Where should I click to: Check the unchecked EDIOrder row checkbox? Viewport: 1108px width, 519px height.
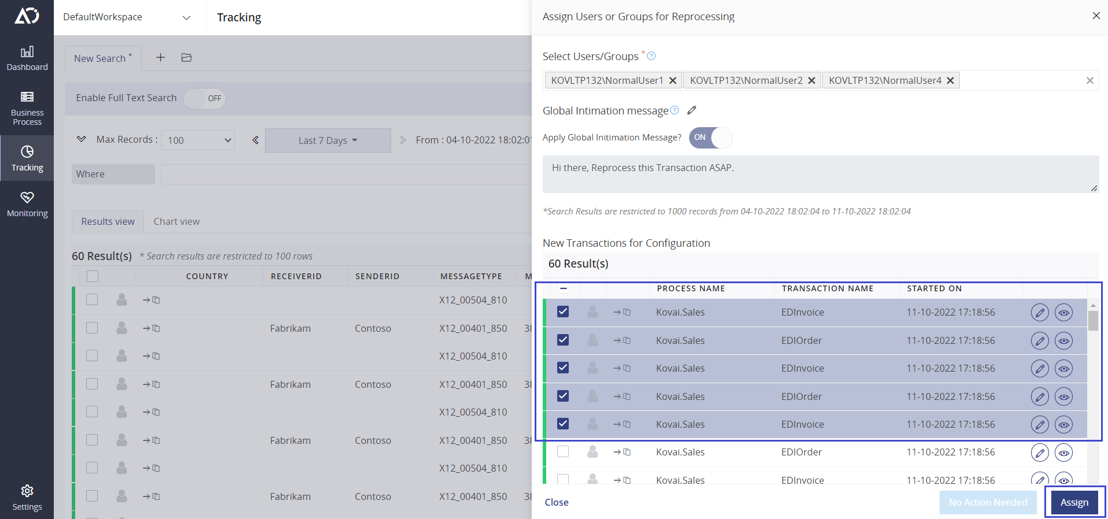tap(563, 451)
